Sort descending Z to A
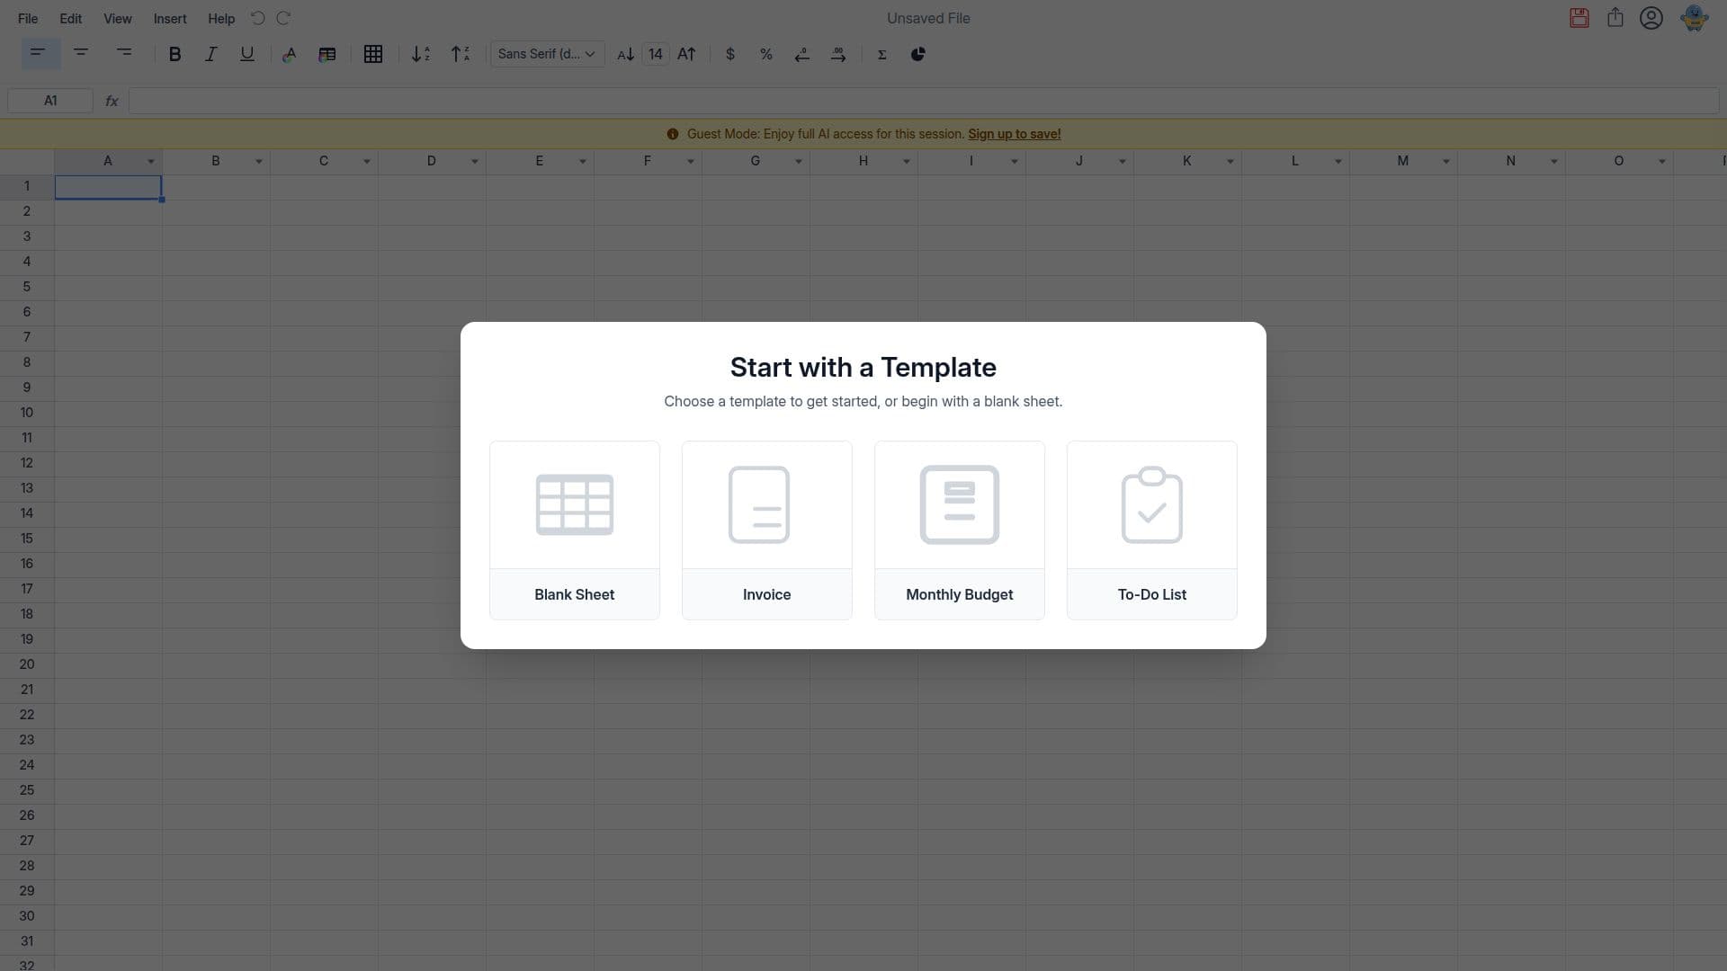 [x=461, y=54]
